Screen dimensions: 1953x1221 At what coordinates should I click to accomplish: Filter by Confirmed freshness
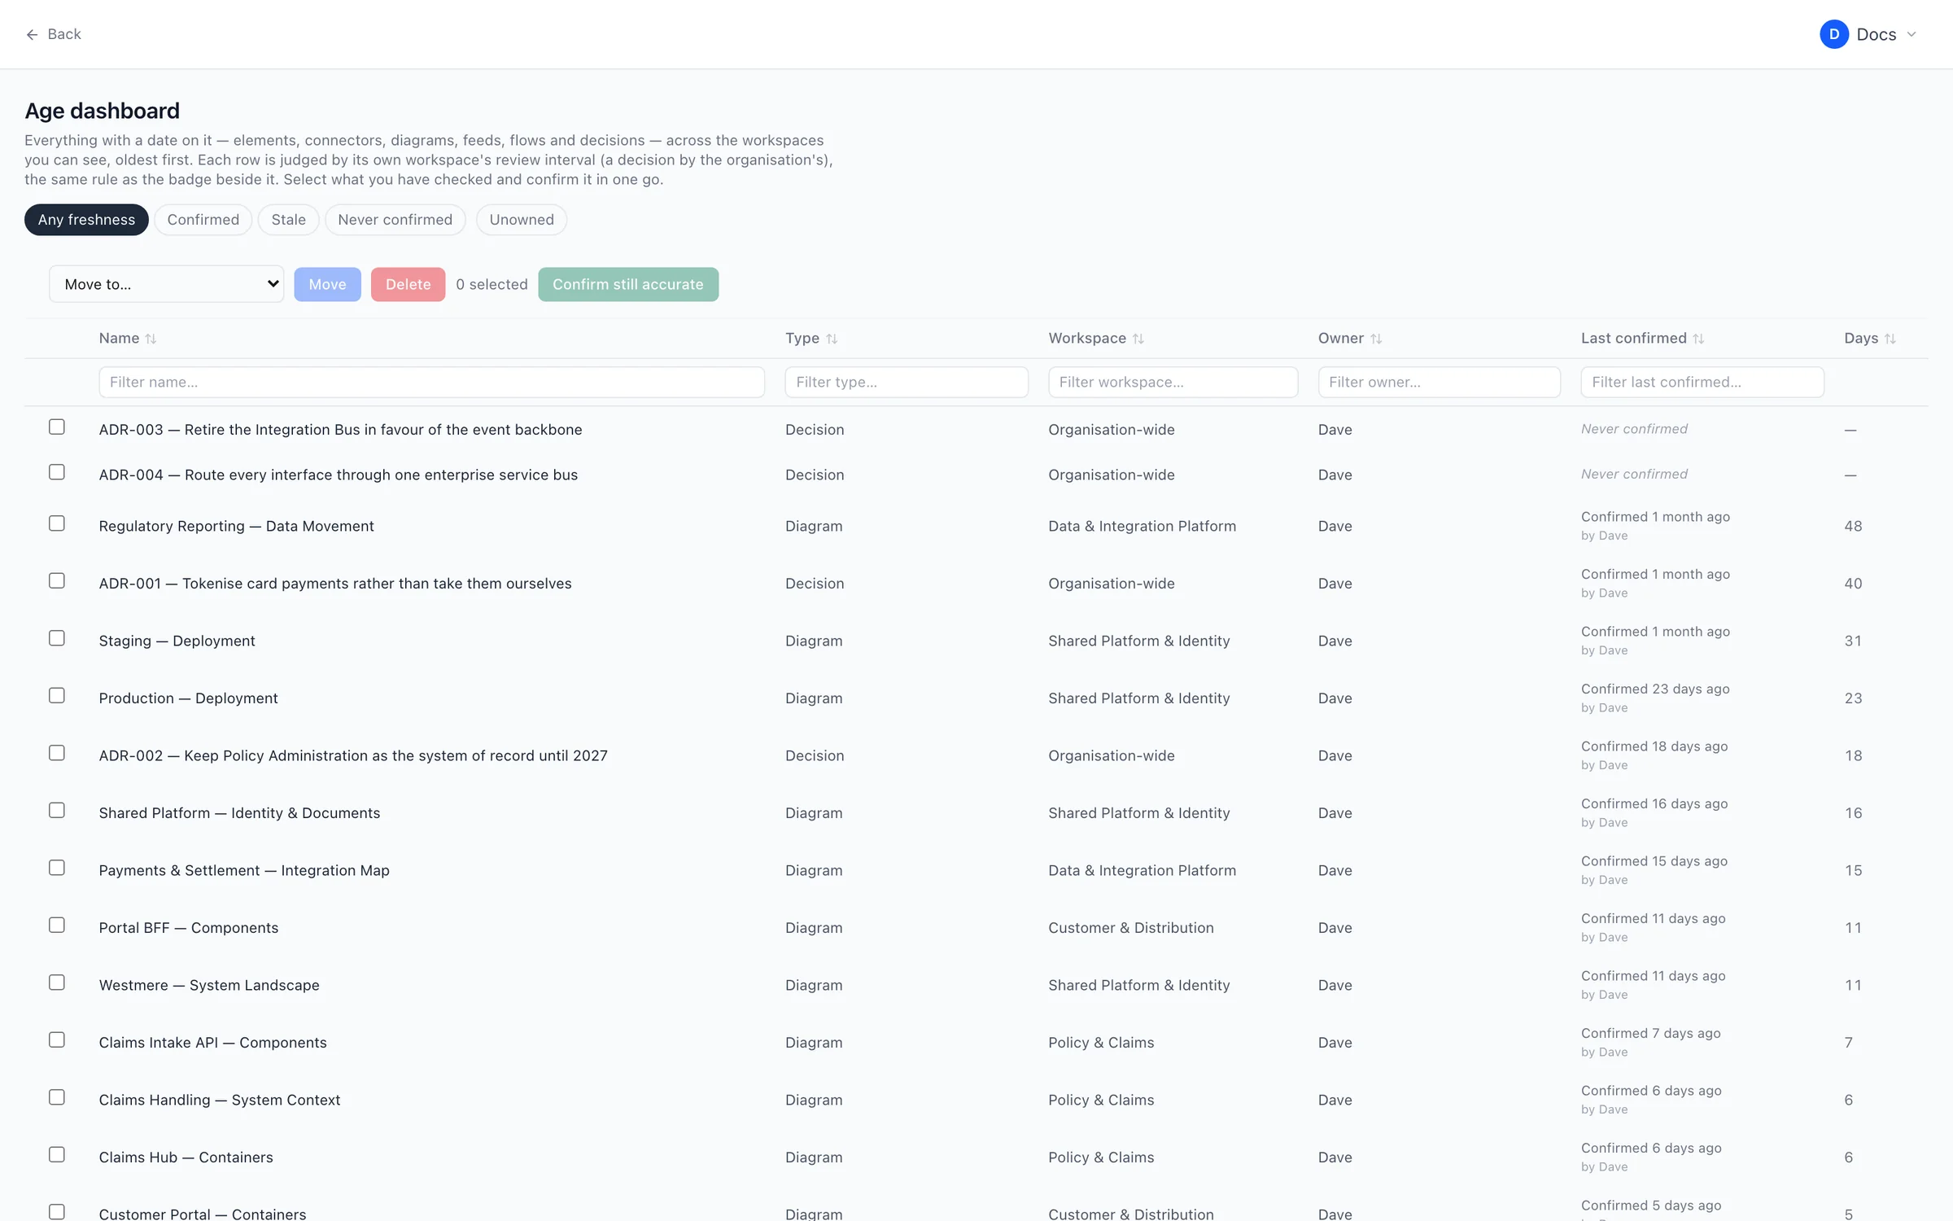pyautogui.click(x=203, y=220)
